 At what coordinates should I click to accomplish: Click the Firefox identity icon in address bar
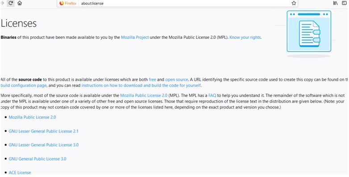(x=68, y=3)
